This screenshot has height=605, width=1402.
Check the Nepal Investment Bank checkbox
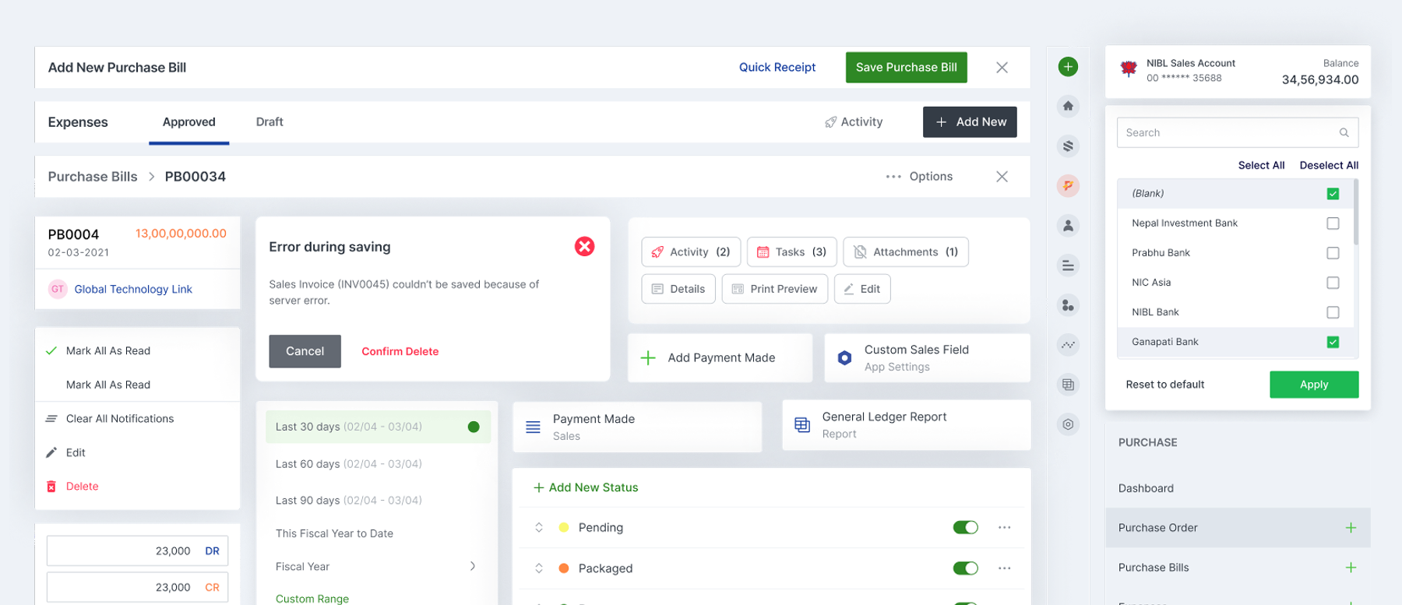(1333, 223)
